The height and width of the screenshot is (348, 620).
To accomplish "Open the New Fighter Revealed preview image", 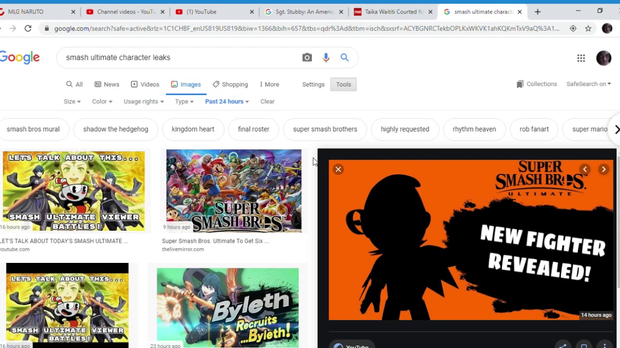I will 471,240.
